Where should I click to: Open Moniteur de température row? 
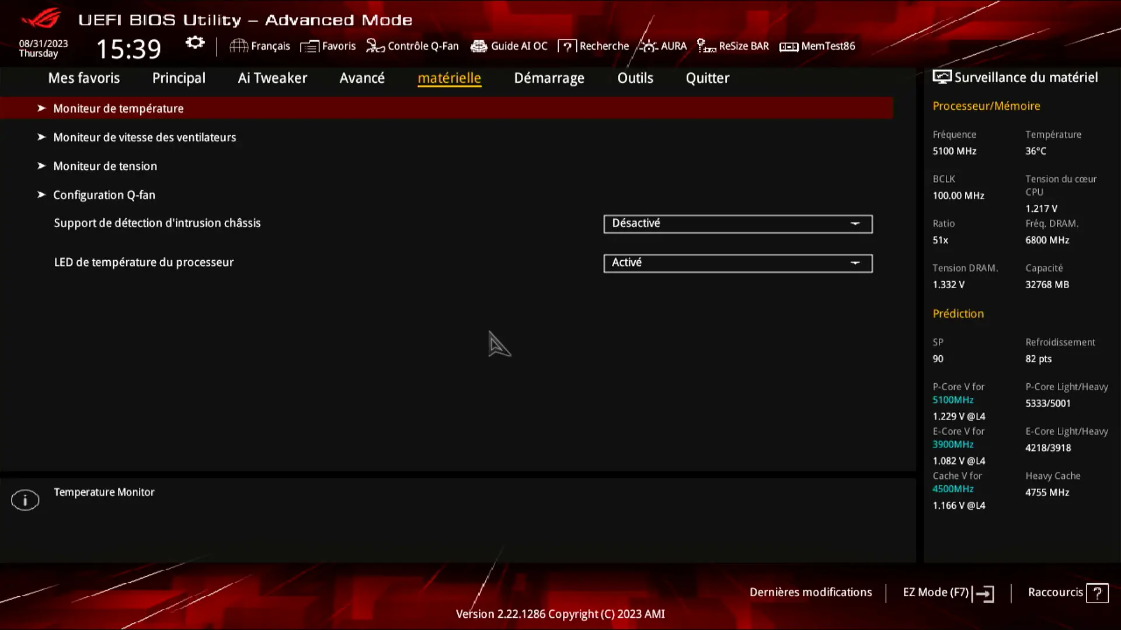pos(446,108)
